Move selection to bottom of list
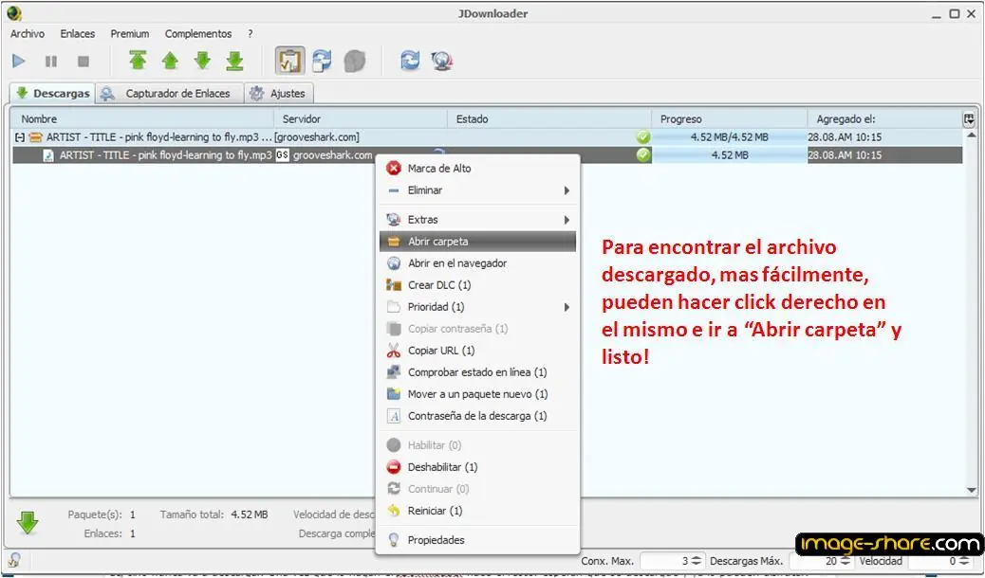The height and width of the screenshot is (578, 985). (235, 61)
